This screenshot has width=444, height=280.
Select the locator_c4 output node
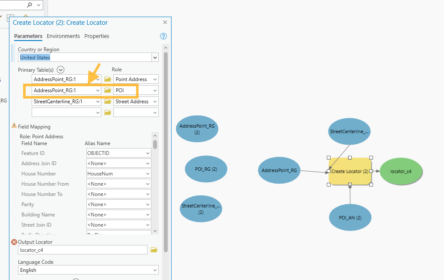401,172
